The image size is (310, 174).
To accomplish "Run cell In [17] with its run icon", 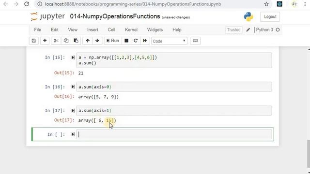I will (73, 111).
